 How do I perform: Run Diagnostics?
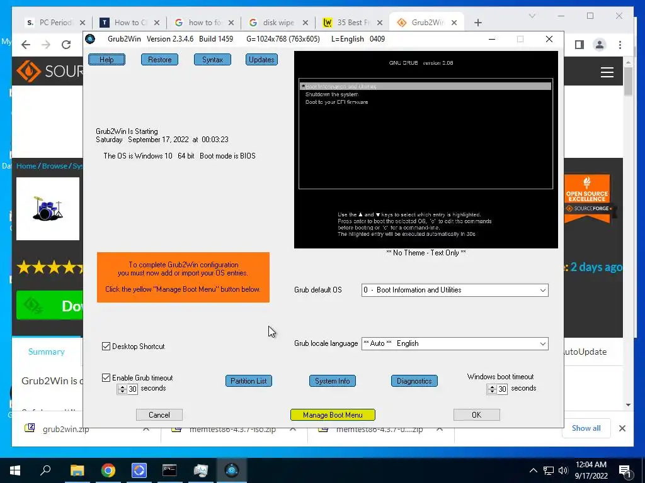(414, 380)
